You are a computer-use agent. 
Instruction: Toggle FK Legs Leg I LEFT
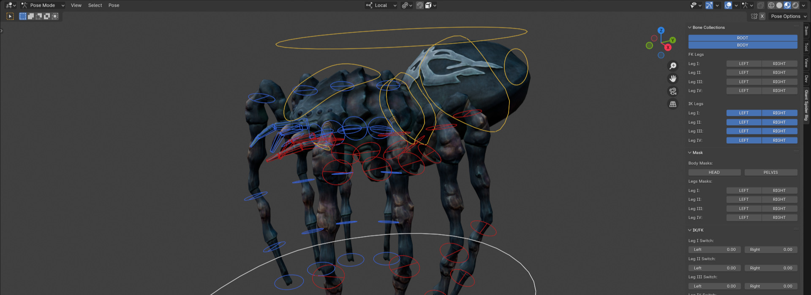(744, 64)
